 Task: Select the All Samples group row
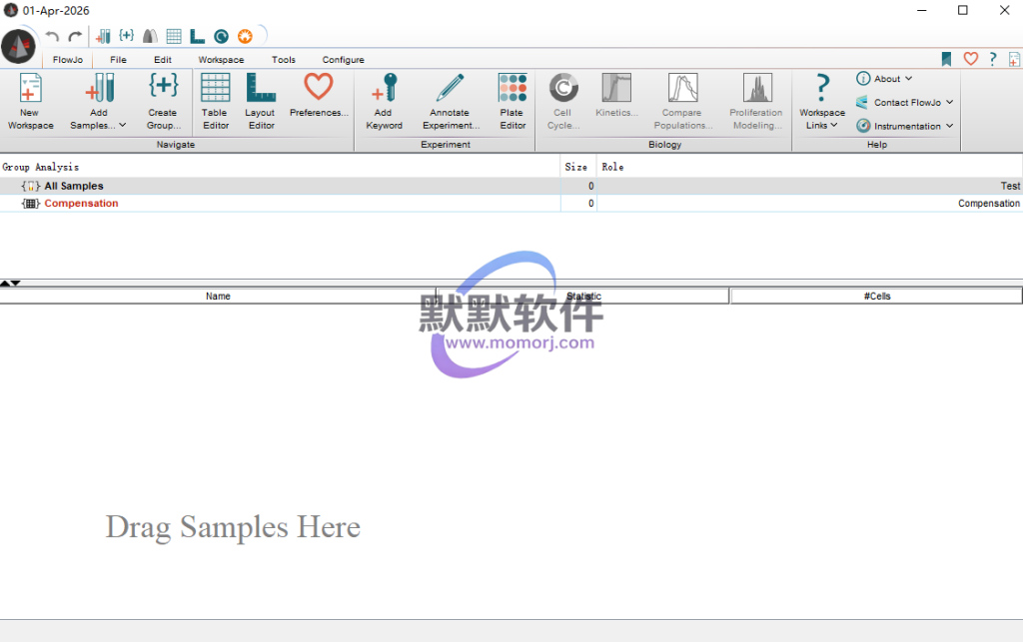point(73,187)
